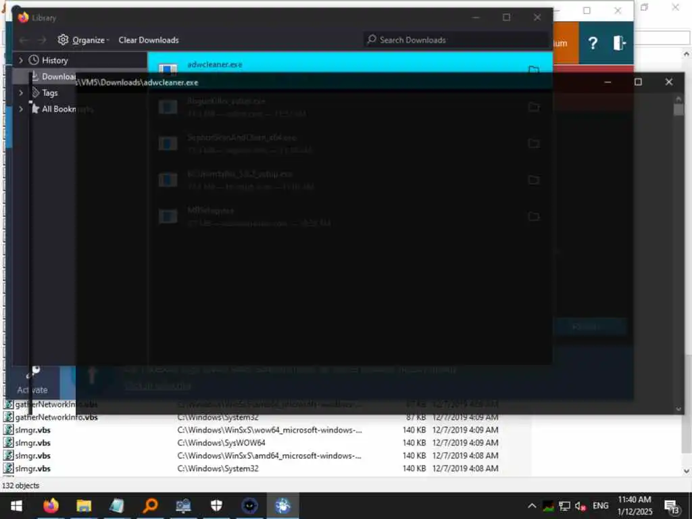This screenshot has width=692, height=519.
Task: Click the exit door icon beside help
Action: click(x=620, y=43)
